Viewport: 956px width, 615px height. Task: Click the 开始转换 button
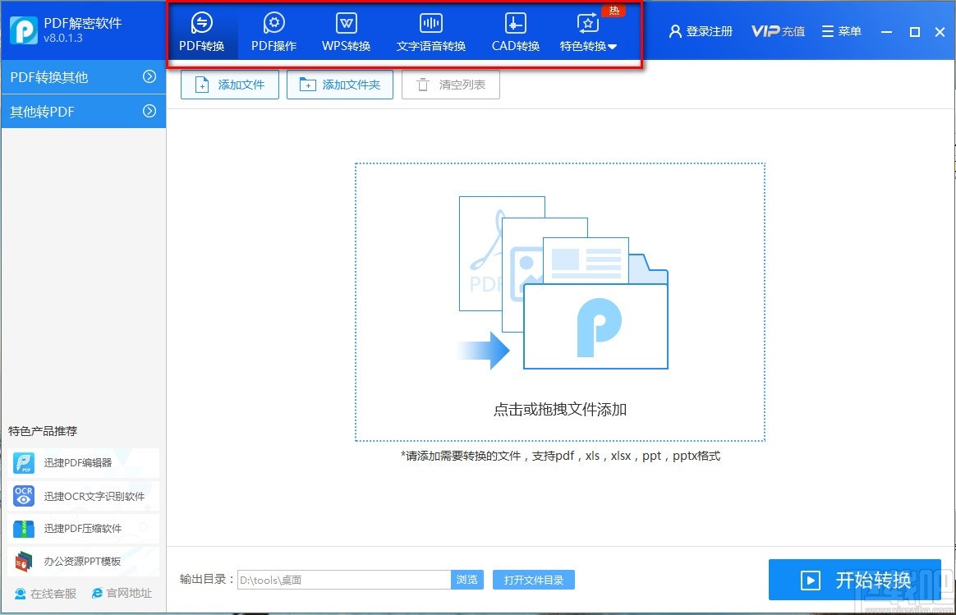854,580
